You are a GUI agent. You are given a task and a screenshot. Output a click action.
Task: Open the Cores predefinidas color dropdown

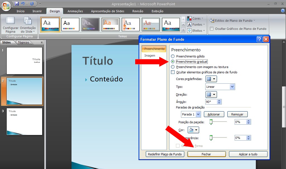point(211,79)
